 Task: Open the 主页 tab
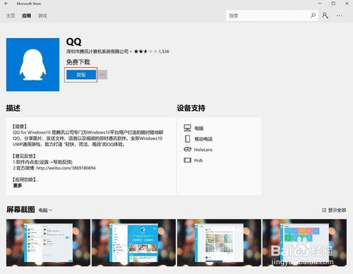(11, 16)
